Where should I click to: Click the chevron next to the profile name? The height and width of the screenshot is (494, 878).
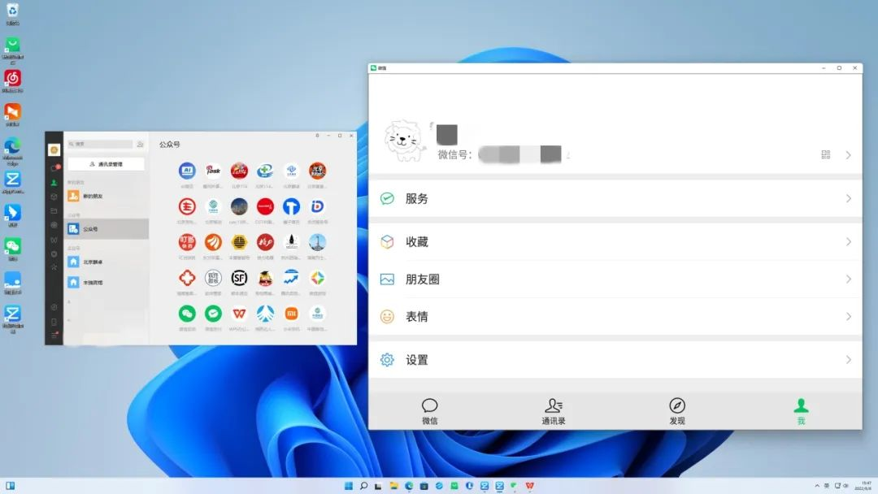(x=849, y=155)
